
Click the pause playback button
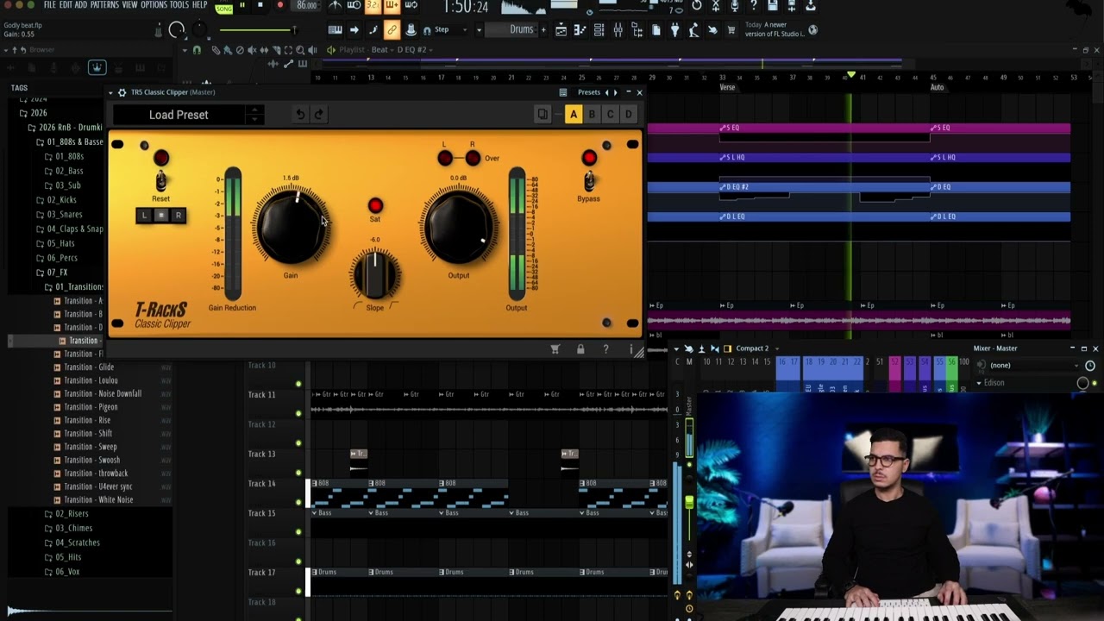pos(241,6)
